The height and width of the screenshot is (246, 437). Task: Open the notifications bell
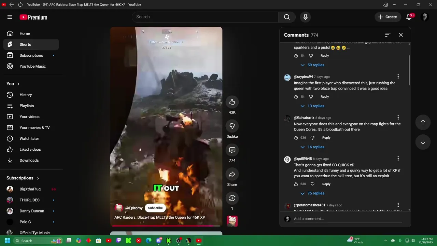409,17
